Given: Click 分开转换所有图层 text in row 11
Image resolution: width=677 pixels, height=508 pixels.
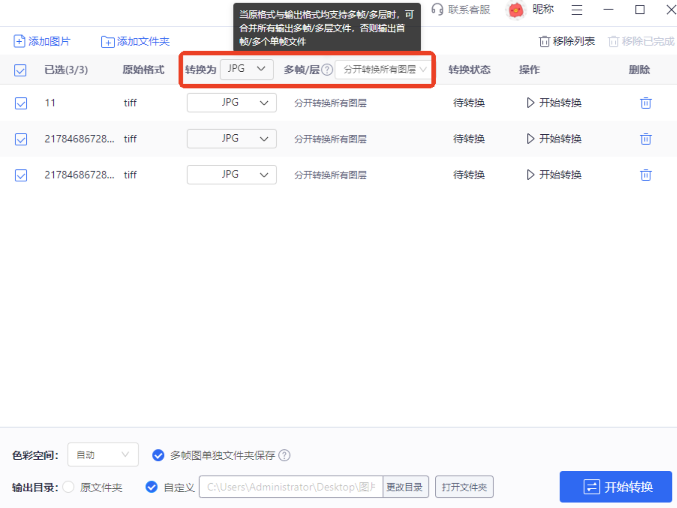Looking at the screenshot, I should click(x=331, y=103).
